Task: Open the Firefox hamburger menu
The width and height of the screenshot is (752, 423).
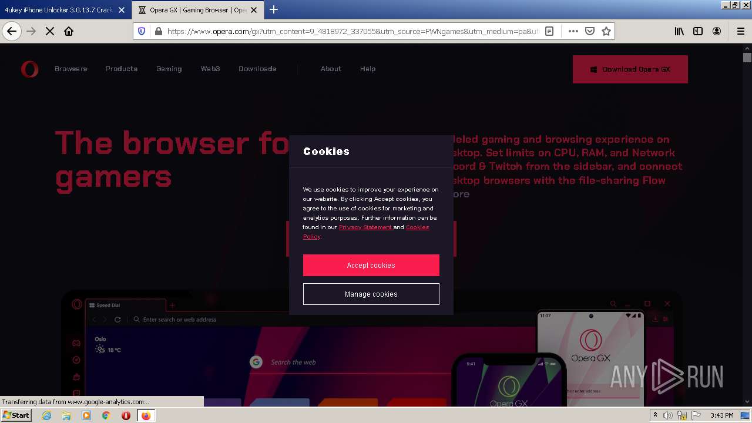Action: pyautogui.click(x=740, y=31)
